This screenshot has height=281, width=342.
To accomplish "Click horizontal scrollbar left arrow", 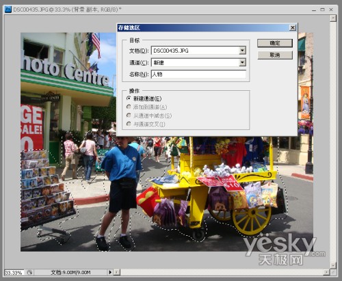I will [x=116, y=272].
